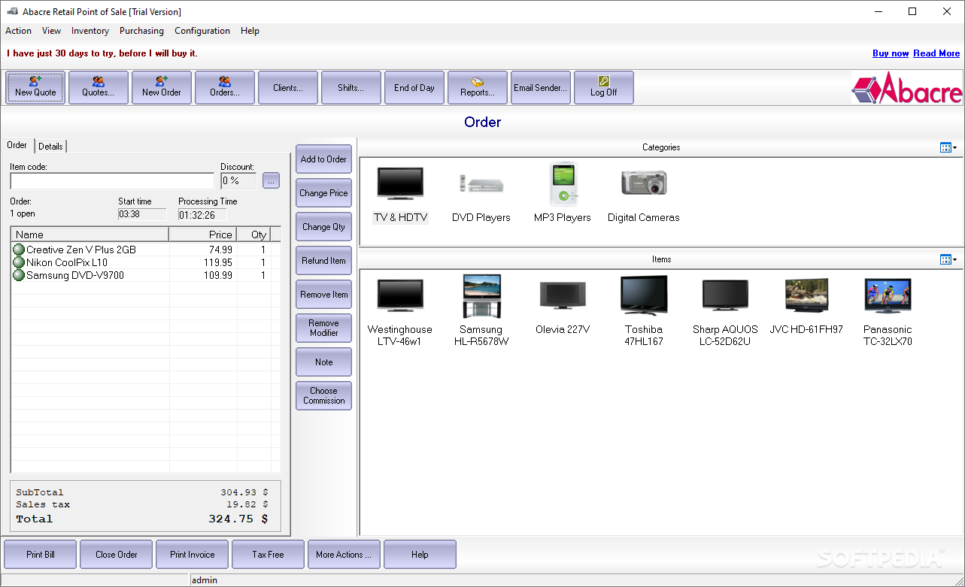This screenshot has width=965, height=587.
Task: Click Add to Order button
Action: click(x=324, y=159)
